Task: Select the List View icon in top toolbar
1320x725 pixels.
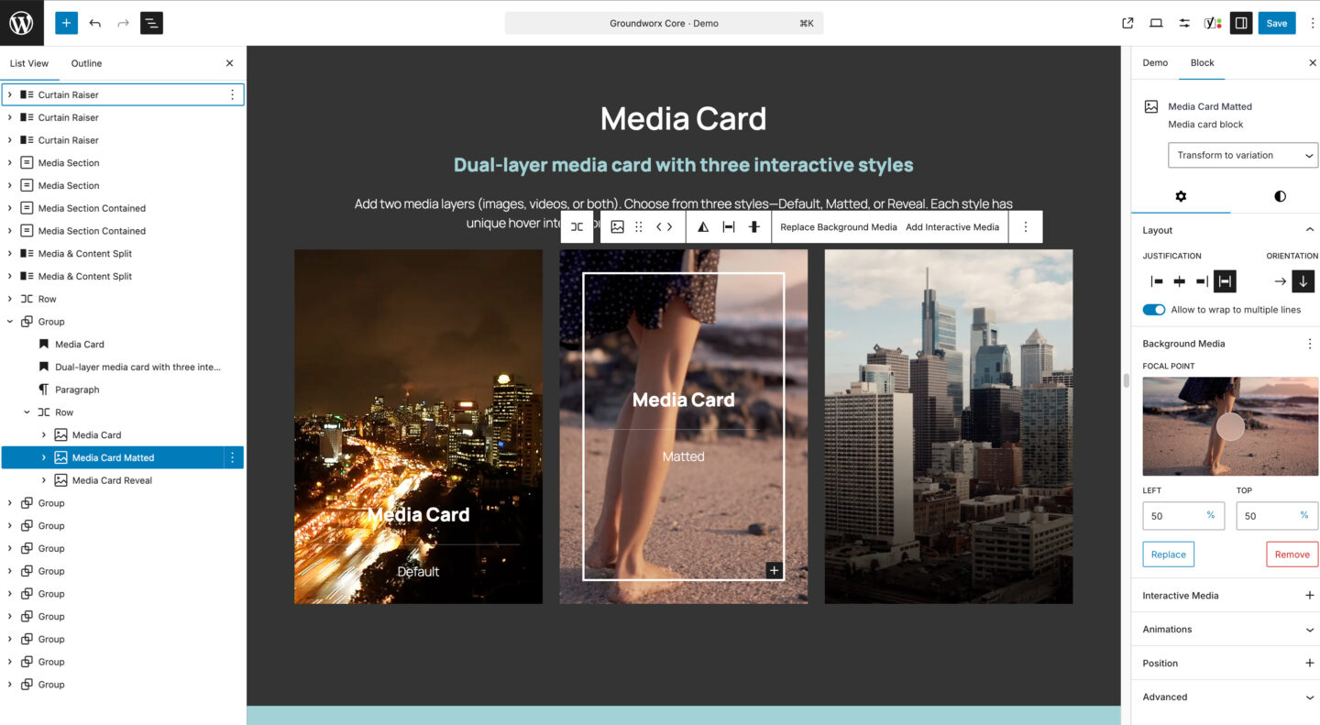Action: pyautogui.click(x=151, y=22)
